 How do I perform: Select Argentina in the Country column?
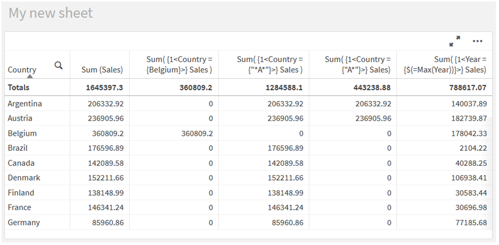point(25,104)
